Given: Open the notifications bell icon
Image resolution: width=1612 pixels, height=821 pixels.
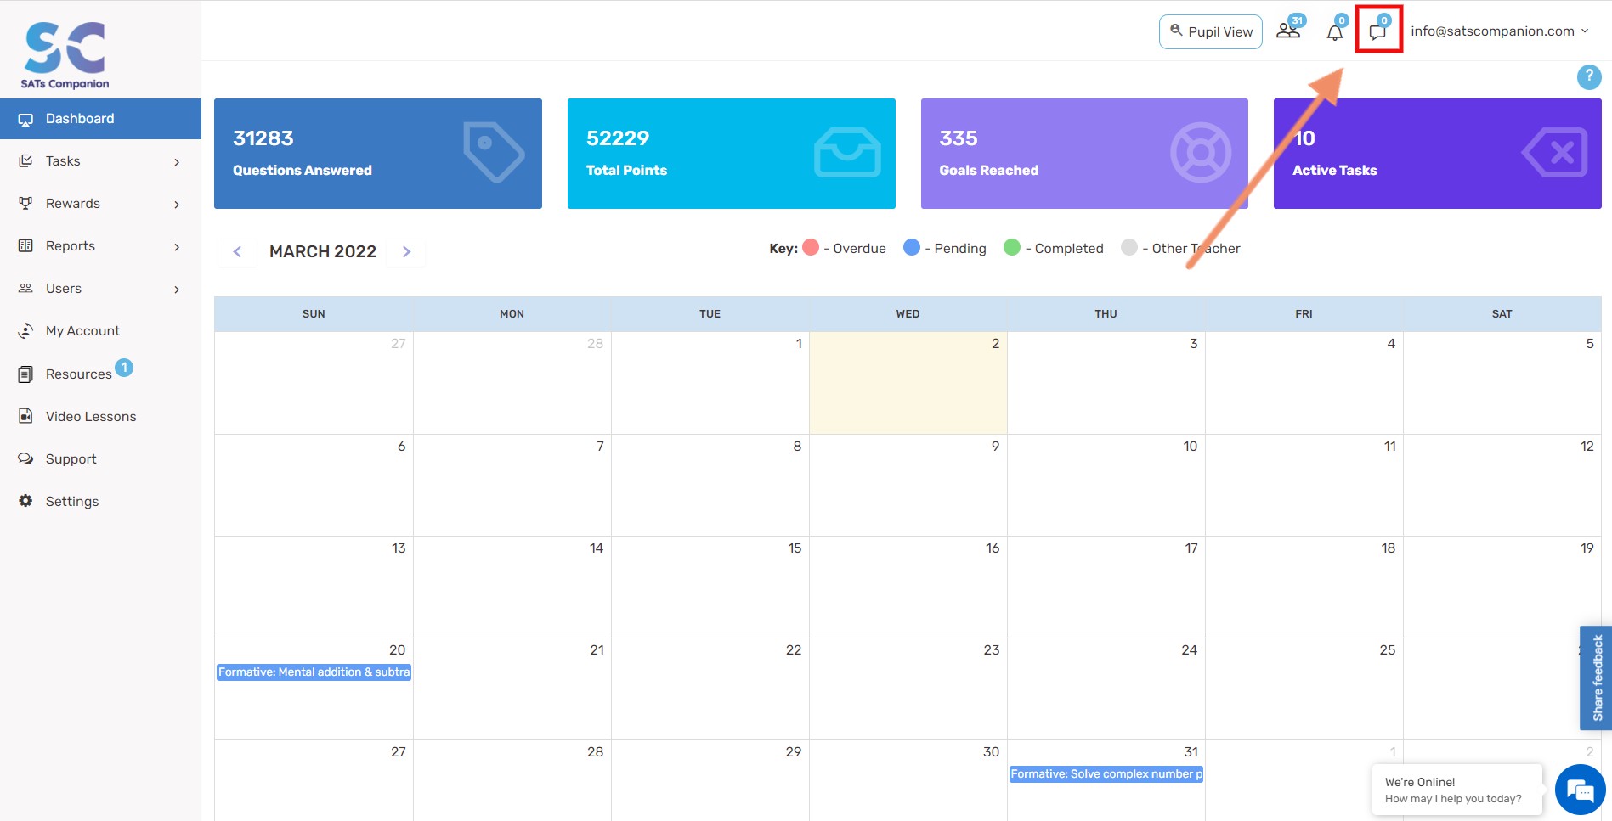Looking at the screenshot, I should [x=1335, y=32].
